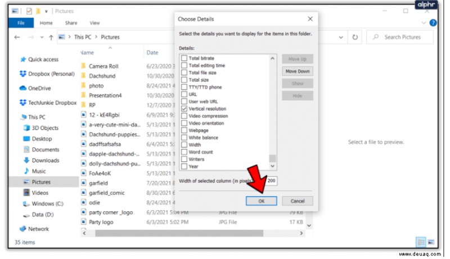The width and height of the screenshot is (450, 259).
Task: Click the Properties checkmark icon in title bar
Action: click(x=29, y=11)
